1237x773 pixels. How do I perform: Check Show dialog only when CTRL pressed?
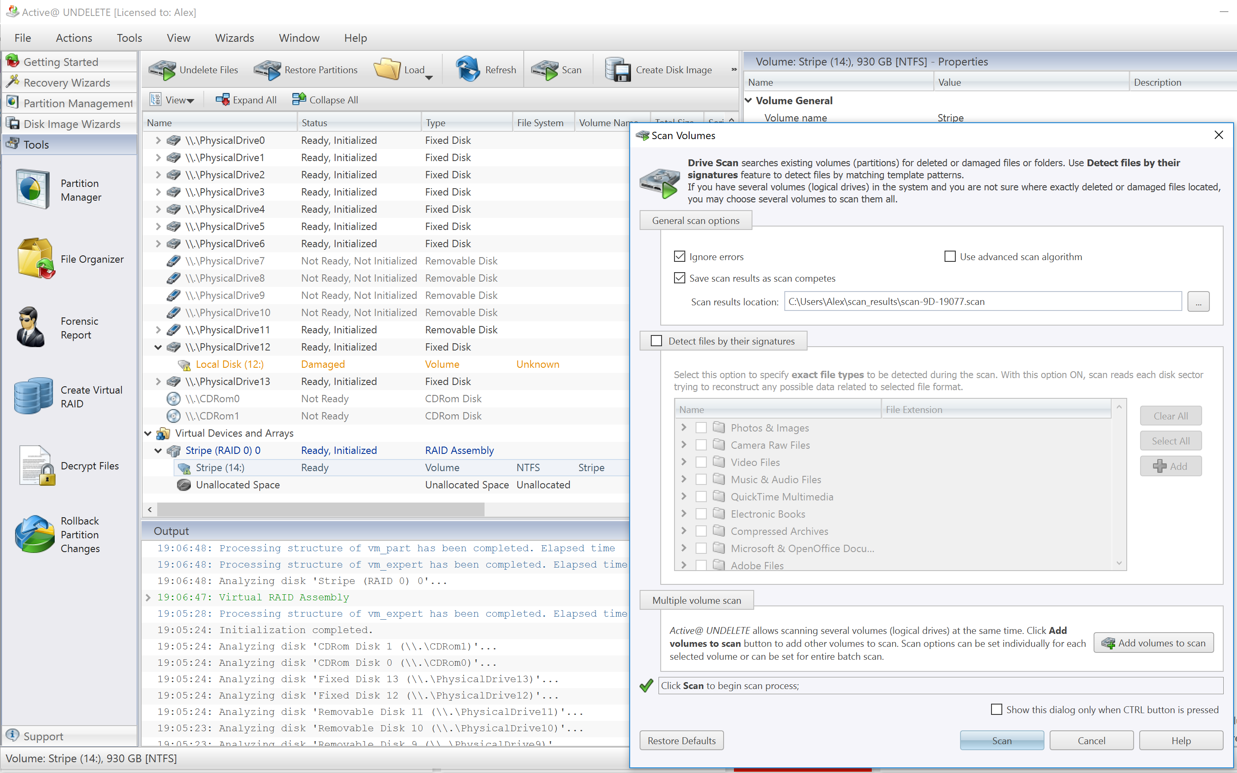pos(996,709)
